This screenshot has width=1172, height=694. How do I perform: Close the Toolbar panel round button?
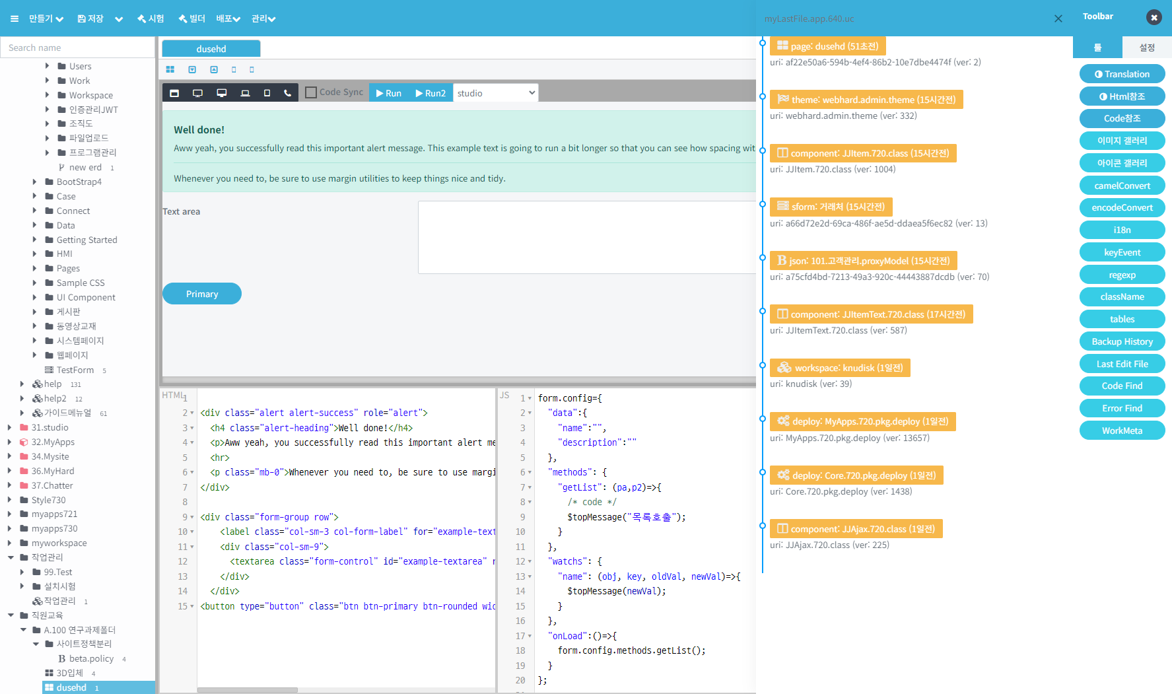[x=1154, y=18]
